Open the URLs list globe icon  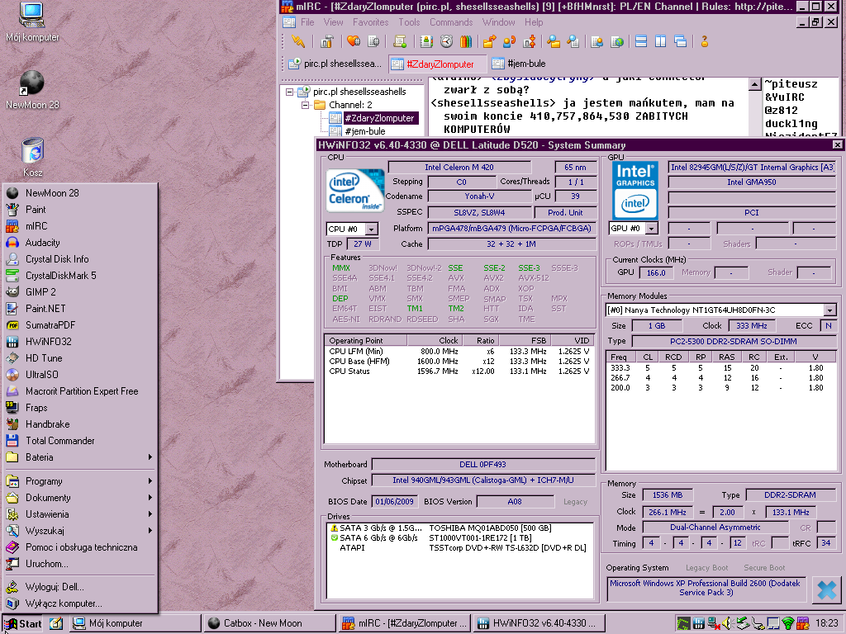coord(616,41)
